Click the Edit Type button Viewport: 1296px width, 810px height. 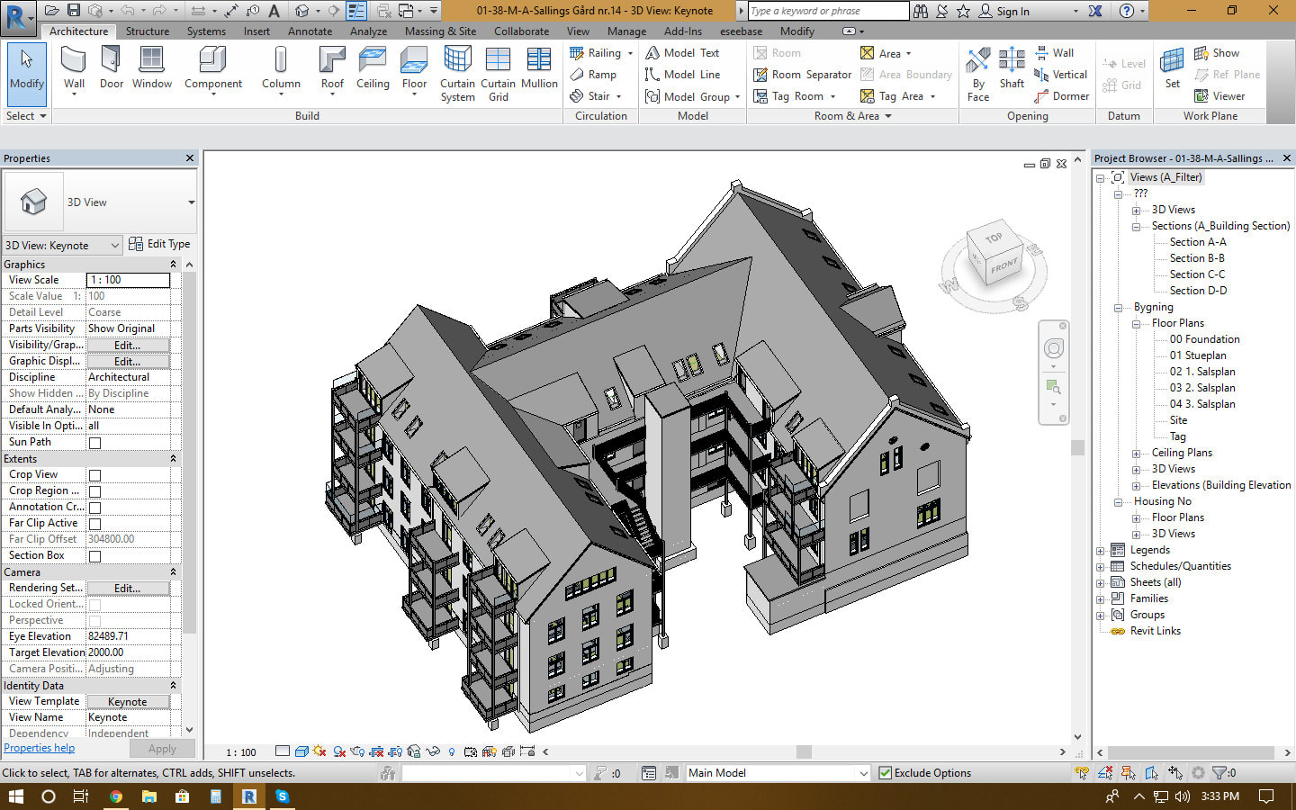(x=159, y=244)
